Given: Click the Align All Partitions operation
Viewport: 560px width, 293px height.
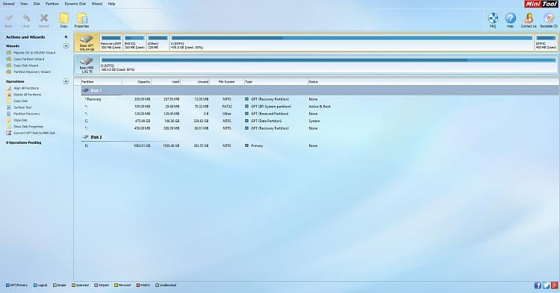Looking at the screenshot, I should [26, 88].
